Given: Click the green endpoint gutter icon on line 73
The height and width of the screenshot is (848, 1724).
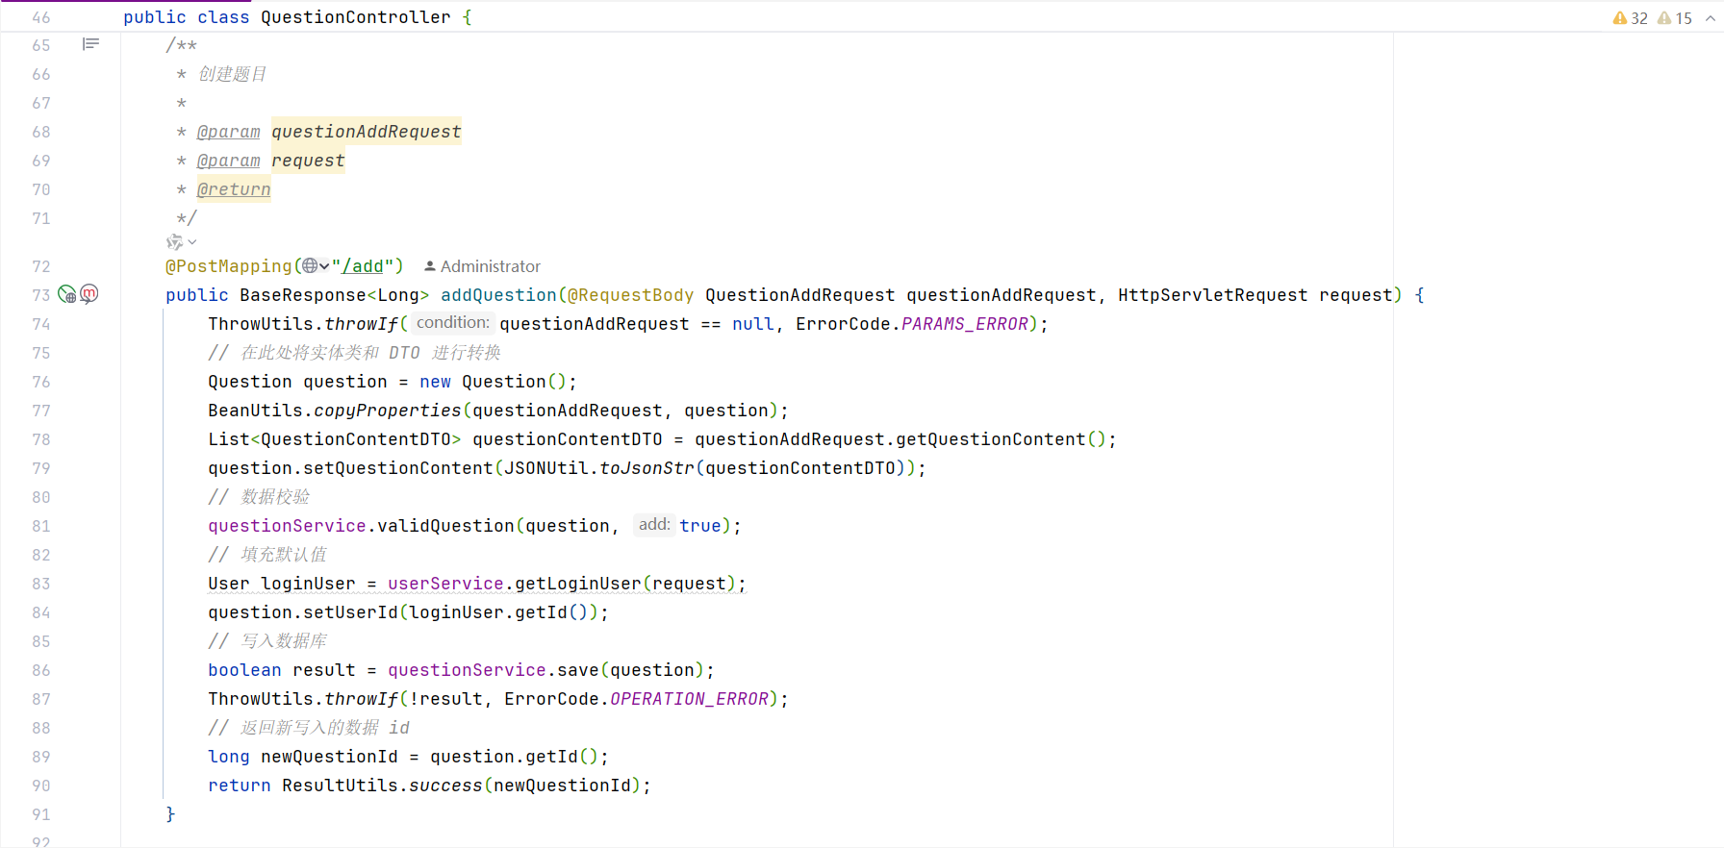Looking at the screenshot, I should click(x=67, y=294).
